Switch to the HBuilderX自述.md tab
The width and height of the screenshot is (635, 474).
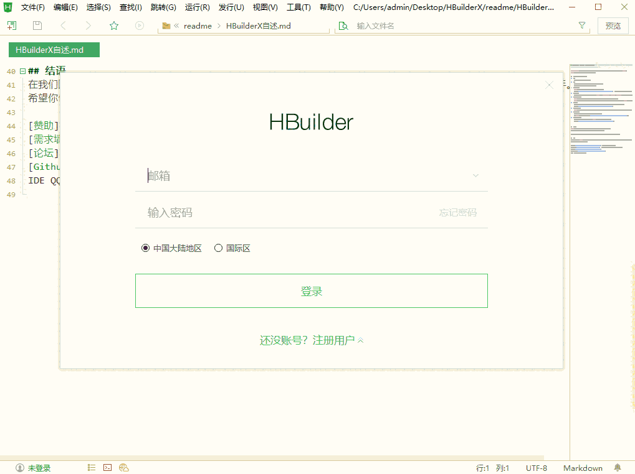[x=54, y=49]
